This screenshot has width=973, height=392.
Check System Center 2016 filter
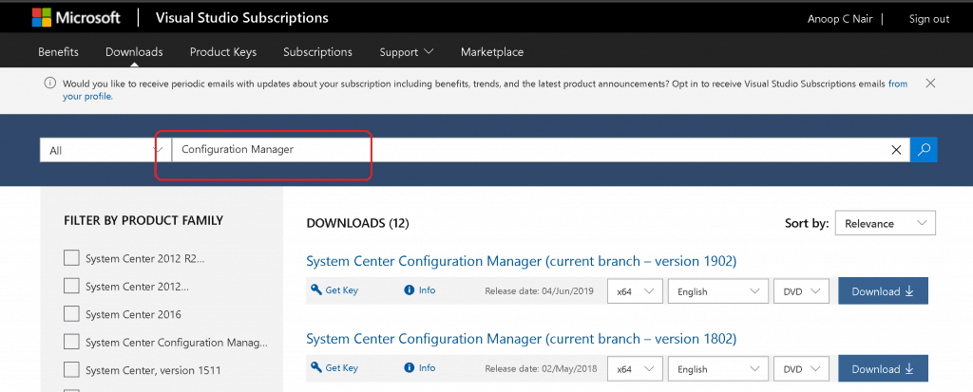click(71, 314)
